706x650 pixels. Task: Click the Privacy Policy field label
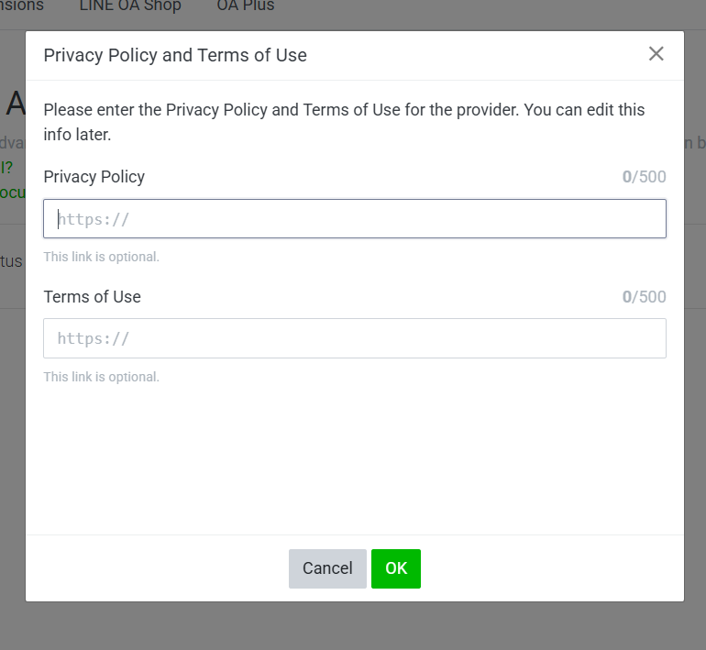pos(94,177)
